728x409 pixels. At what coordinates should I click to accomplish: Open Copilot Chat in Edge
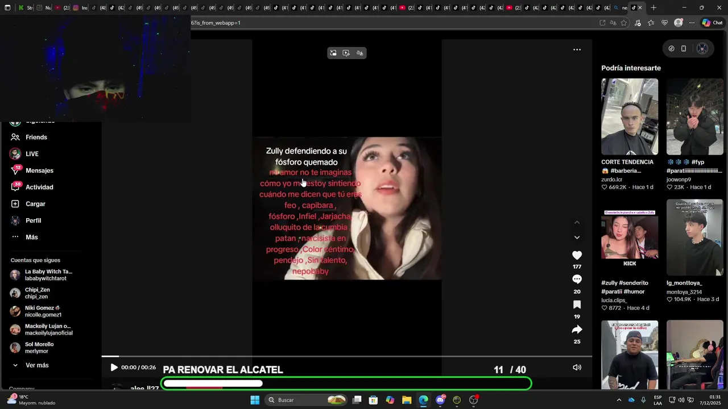click(712, 23)
